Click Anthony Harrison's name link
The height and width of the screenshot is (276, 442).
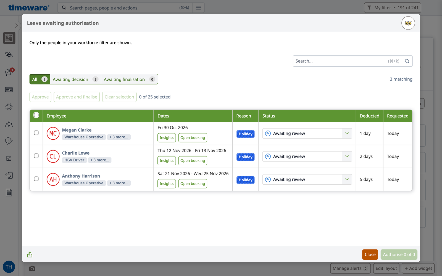point(81,176)
